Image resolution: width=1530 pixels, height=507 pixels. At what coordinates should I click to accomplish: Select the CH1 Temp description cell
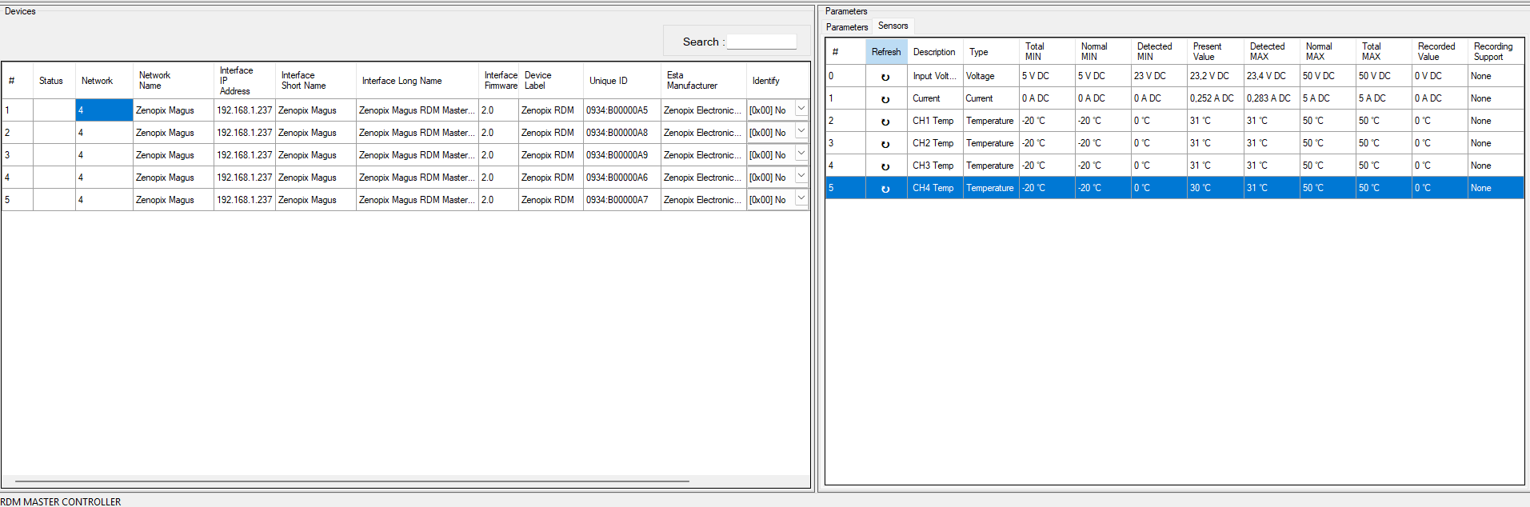click(x=935, y=121)
